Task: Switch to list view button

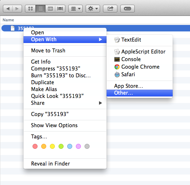Action: click(40, 9)
